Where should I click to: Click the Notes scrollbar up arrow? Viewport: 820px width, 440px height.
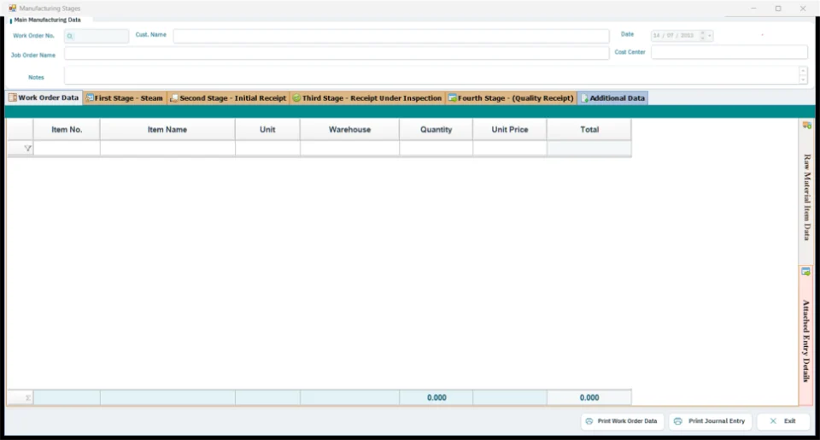803,71
